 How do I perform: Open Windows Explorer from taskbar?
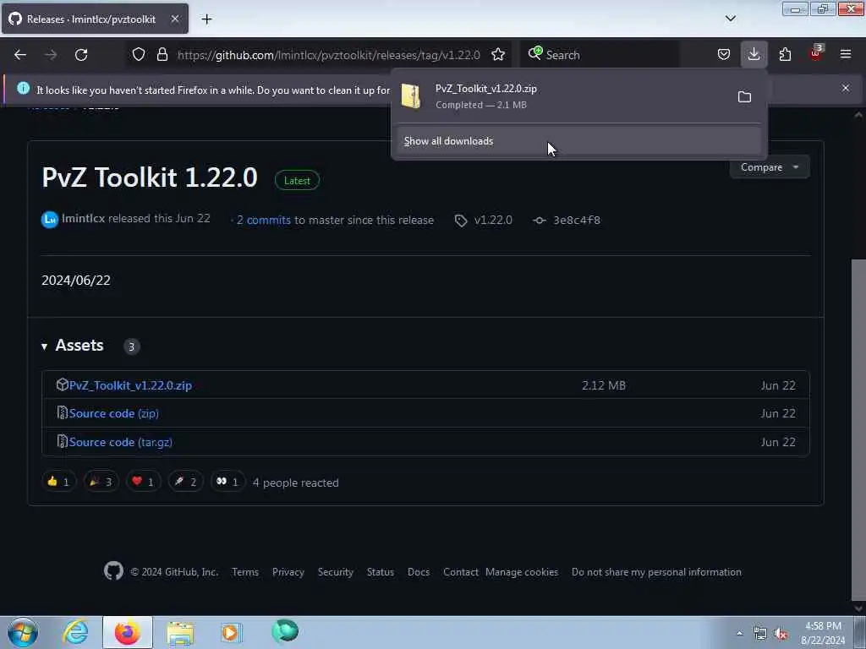tap(180, 633)
